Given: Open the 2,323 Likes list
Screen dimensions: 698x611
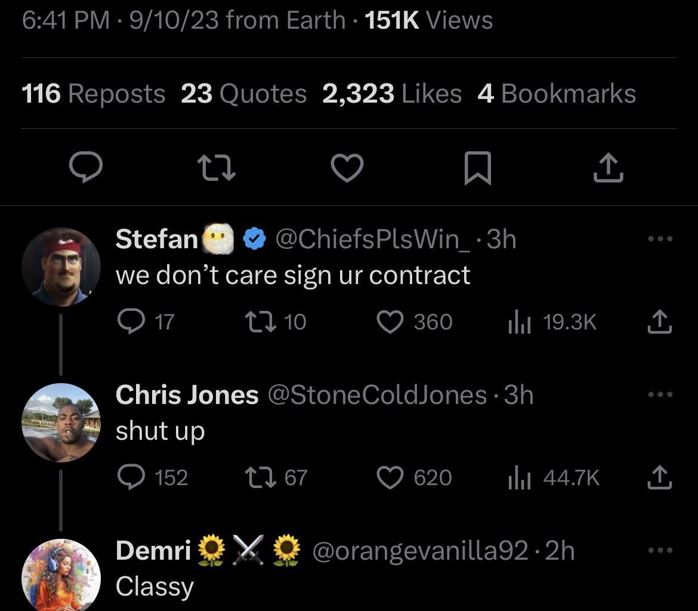Looking at the screenshot, I should click(391, 94).
